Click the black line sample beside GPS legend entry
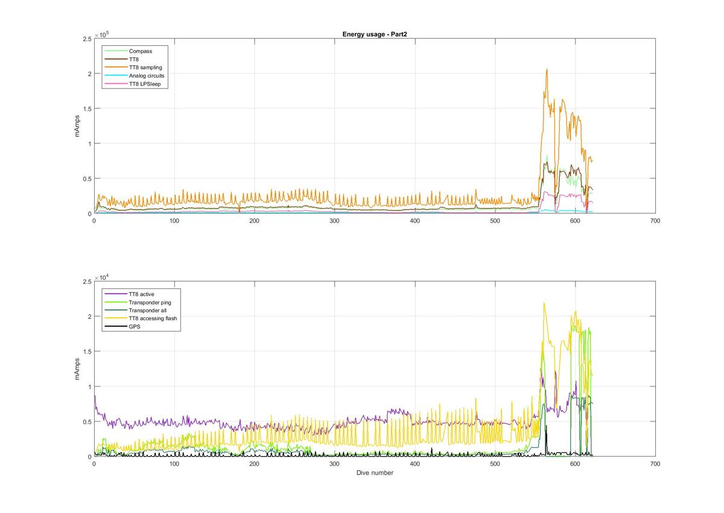The height and width of the screenshot is (513, 724). pos(115,327)
